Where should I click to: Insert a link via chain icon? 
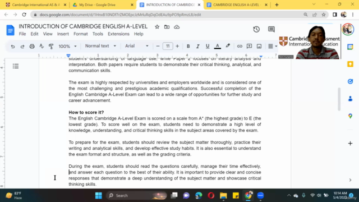click(240, 46)
